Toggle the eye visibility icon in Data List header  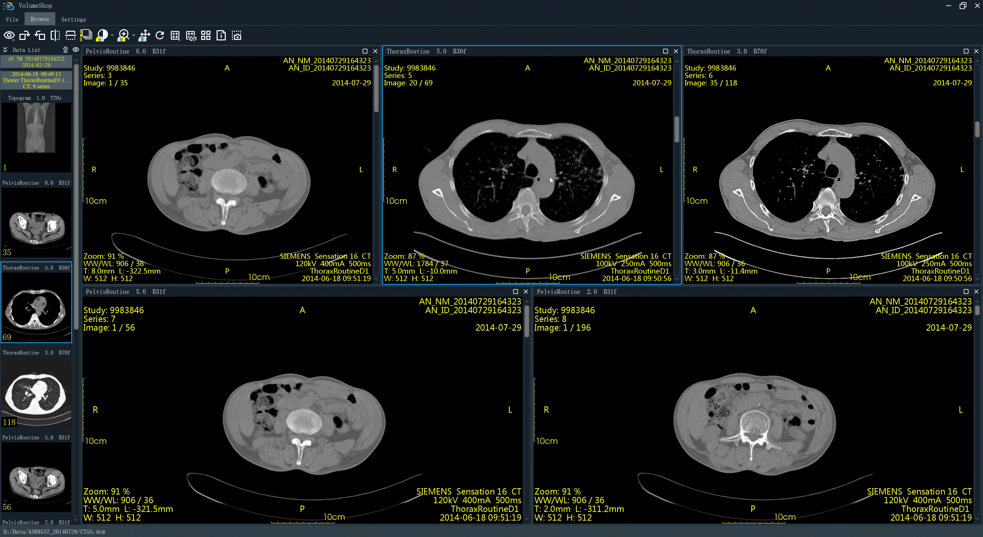pos(76,50)
